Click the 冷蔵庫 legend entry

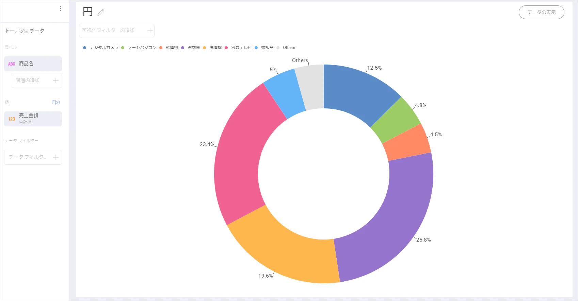pyautogui.click(x=191, y=48)
